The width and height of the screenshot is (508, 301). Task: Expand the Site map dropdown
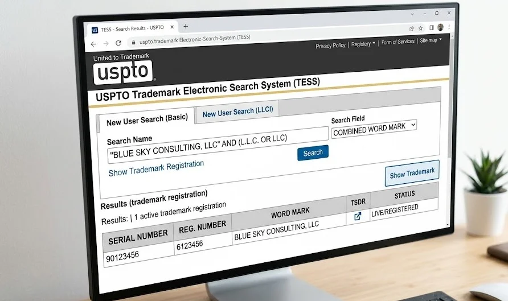431,40
